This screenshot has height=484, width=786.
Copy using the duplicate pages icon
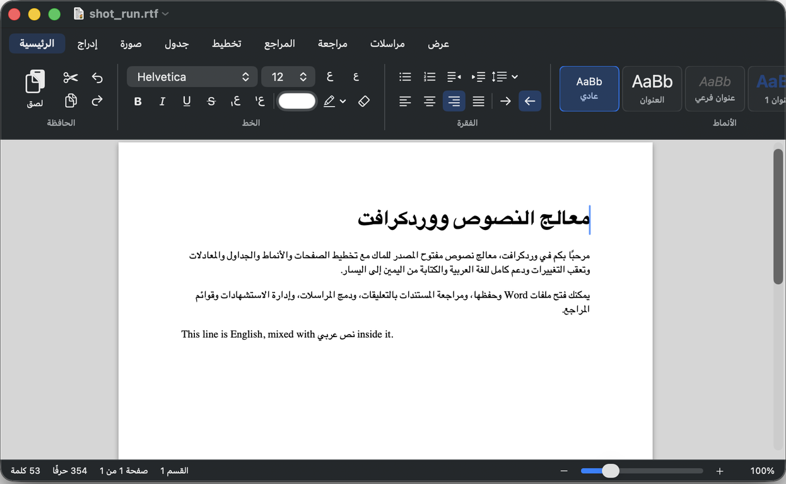(71, 101)
